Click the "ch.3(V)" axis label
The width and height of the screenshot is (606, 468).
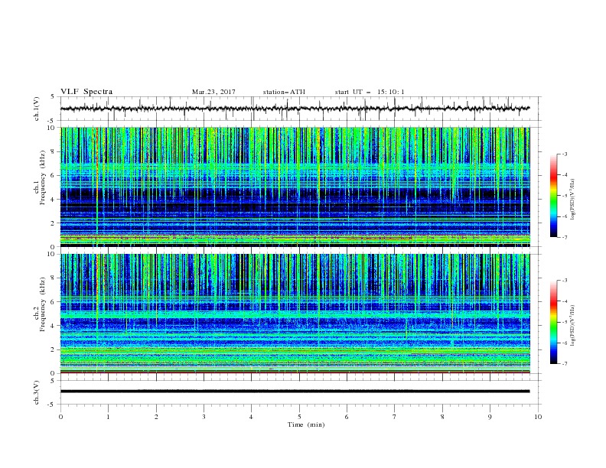[37, 392]
